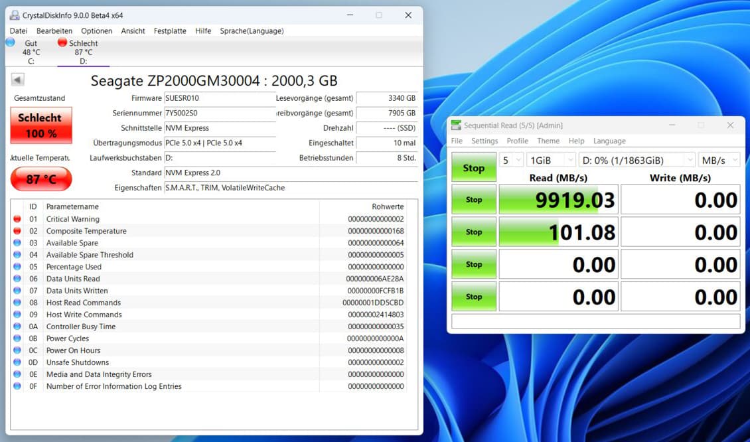The width and height of the screenshot is (750, 442).
Task: Click the Übertragungsmodus field showing PCIe 5.0 x4
Action: point(220,143)
